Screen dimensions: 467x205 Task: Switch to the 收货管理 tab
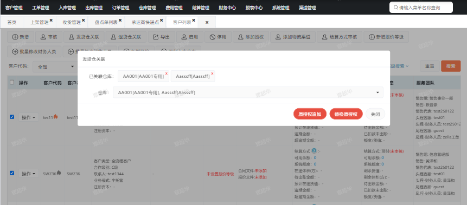[72, 22]
